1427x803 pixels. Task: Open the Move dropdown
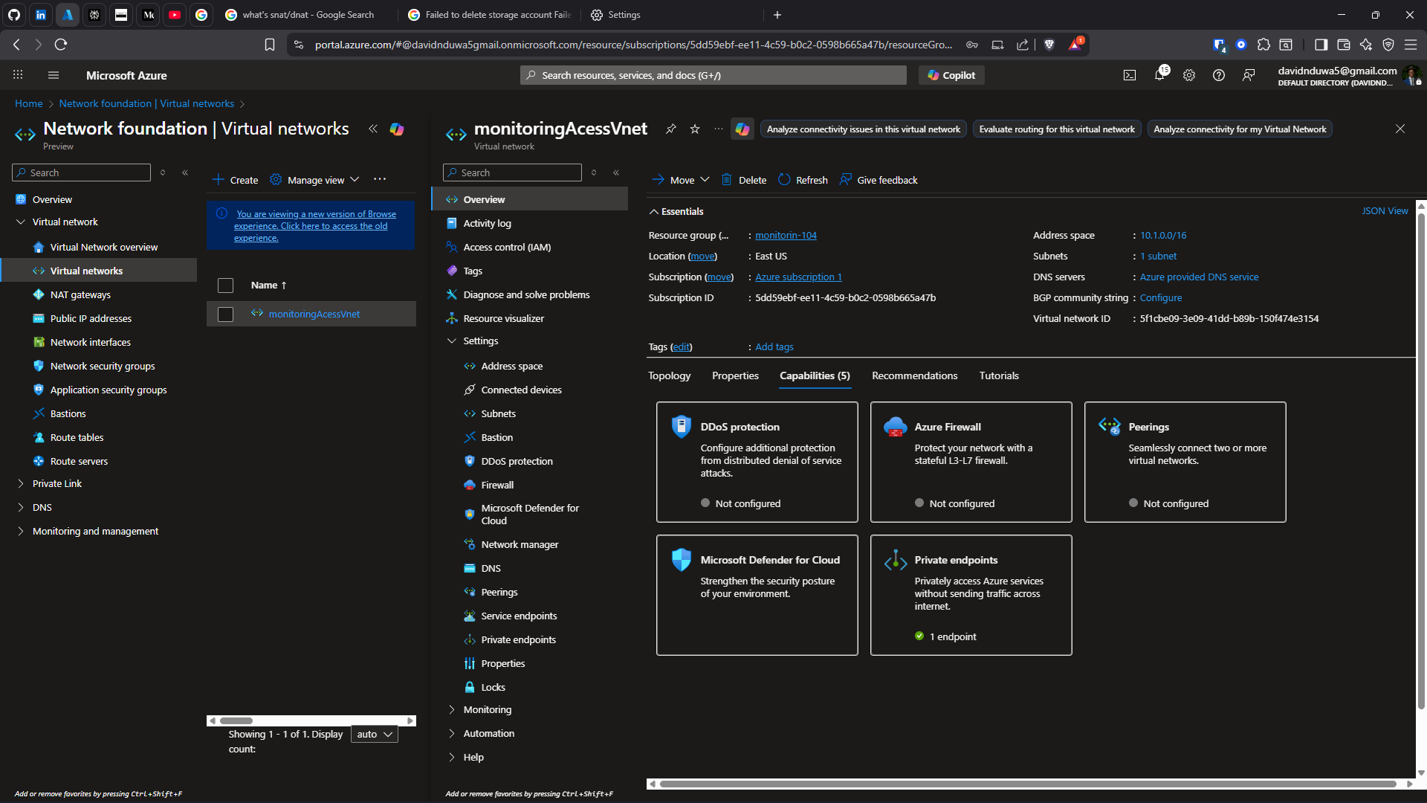coord(681,180)
